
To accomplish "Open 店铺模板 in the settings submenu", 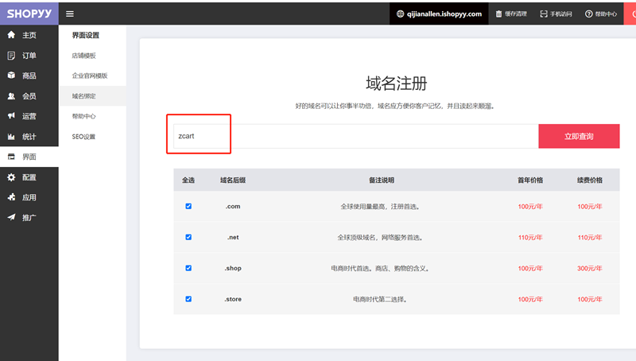I will pyautogui.click(x=83, y=56).
